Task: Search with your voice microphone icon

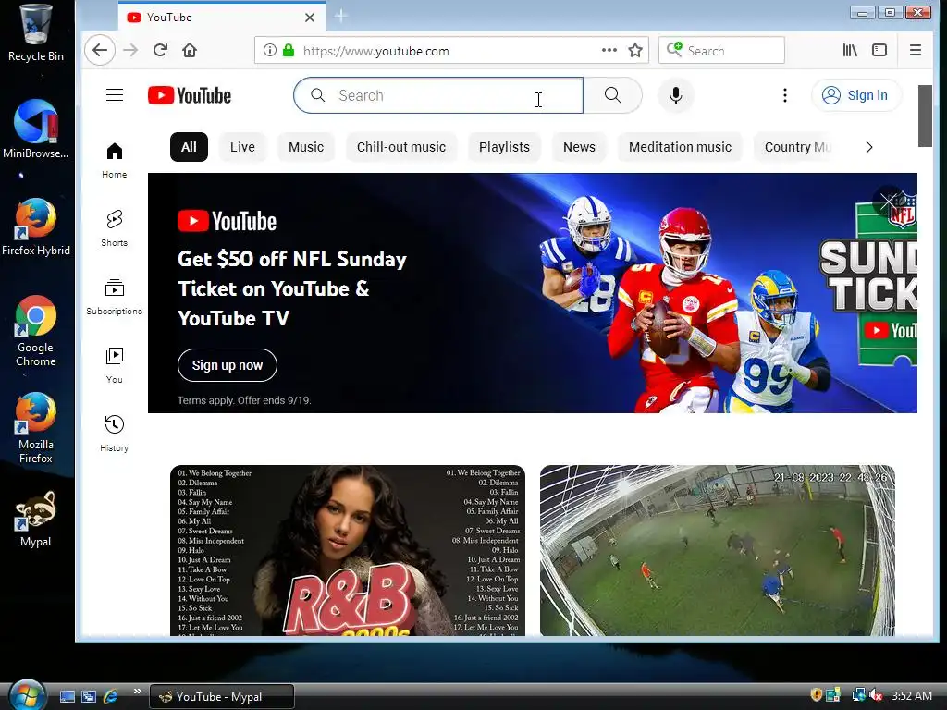Action: 676,95
